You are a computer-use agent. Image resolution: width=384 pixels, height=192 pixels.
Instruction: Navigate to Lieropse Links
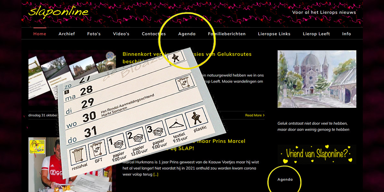[x=274, y=34]
